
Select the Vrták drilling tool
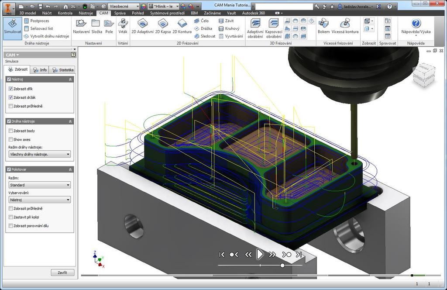coord(123,26)
